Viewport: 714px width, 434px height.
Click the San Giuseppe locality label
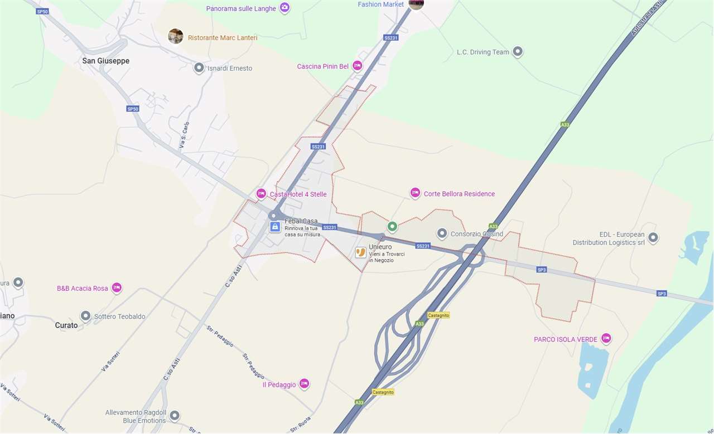coord(106,61)
